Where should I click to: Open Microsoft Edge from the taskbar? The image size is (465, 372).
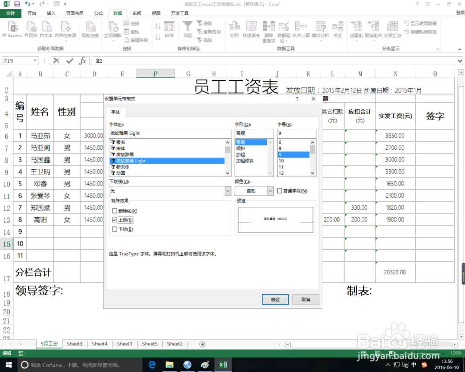(x=152, y=365)
